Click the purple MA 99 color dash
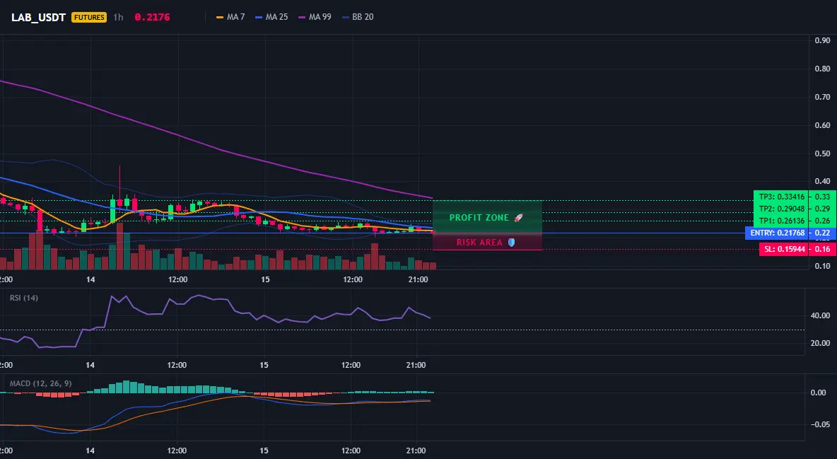This screenshot has height=459, width=837. pos(302,17)
